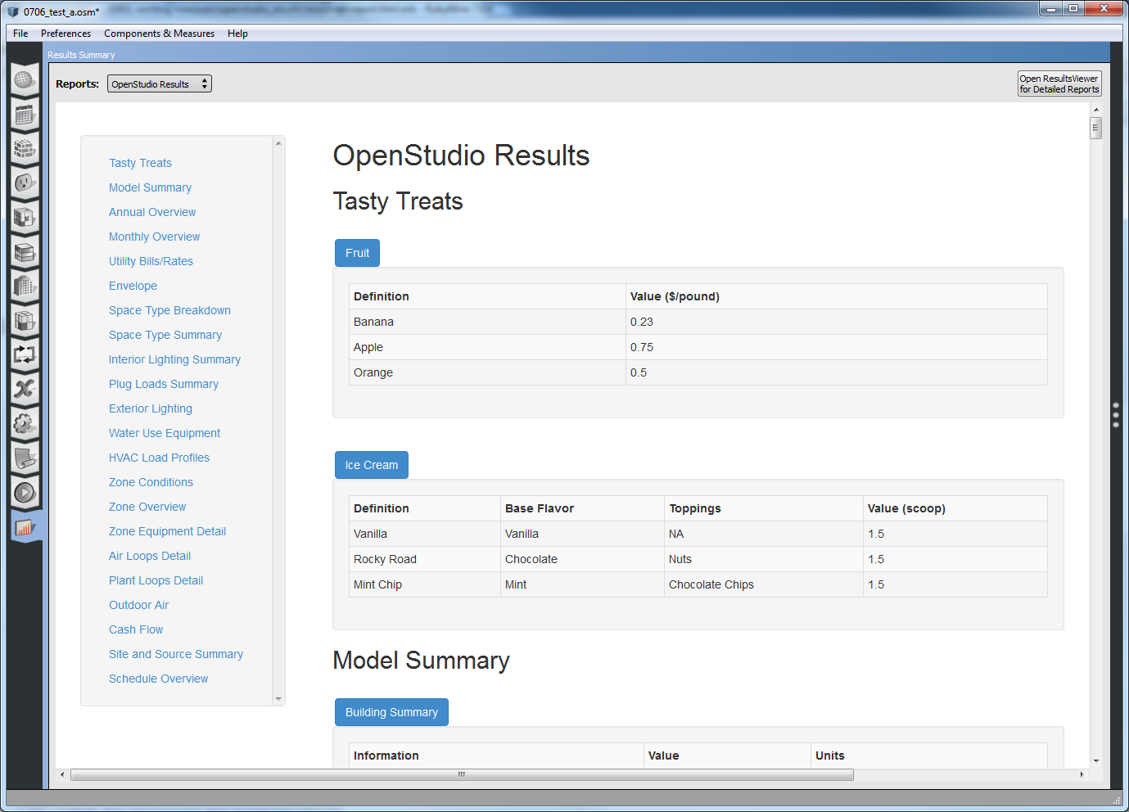Viewport: 1129px width, 812px height.
Task: Open the File menu
Action: coord(20,34)
